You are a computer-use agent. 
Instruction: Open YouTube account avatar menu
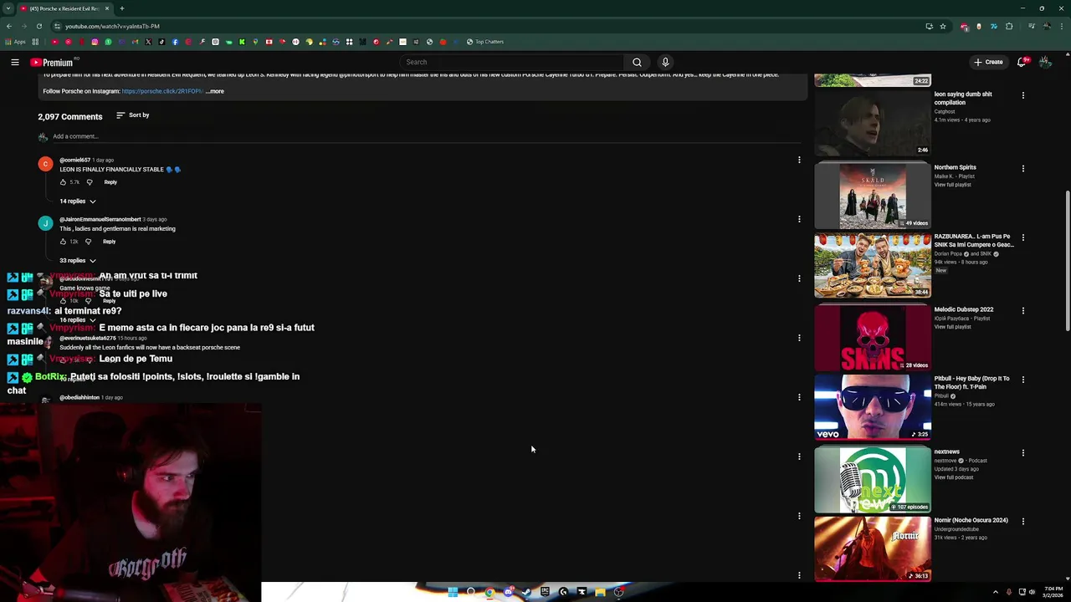[x=1045, y=62]
